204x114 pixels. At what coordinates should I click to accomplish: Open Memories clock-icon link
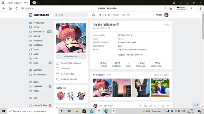tap(63, 68)
